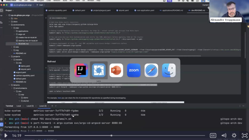This screenshot has width=249, height=140.
Task: Seek using the video progress slider
Action: pyautogui.click(x=115, y=135)
